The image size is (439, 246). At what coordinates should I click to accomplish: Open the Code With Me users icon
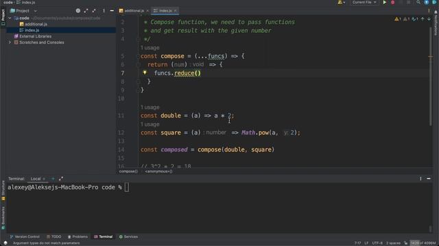341,2
